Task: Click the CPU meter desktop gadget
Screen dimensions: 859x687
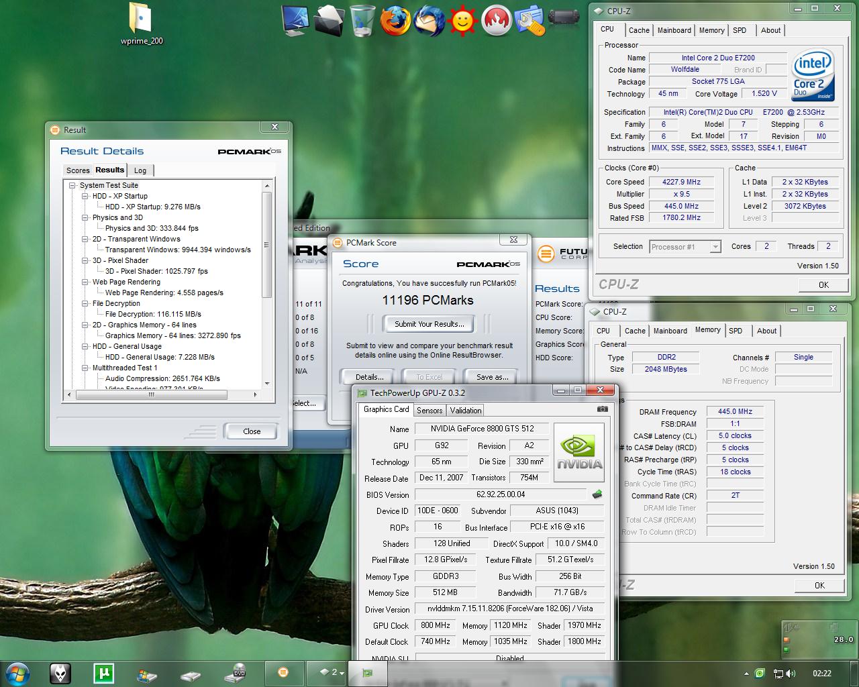Action: 818,639
